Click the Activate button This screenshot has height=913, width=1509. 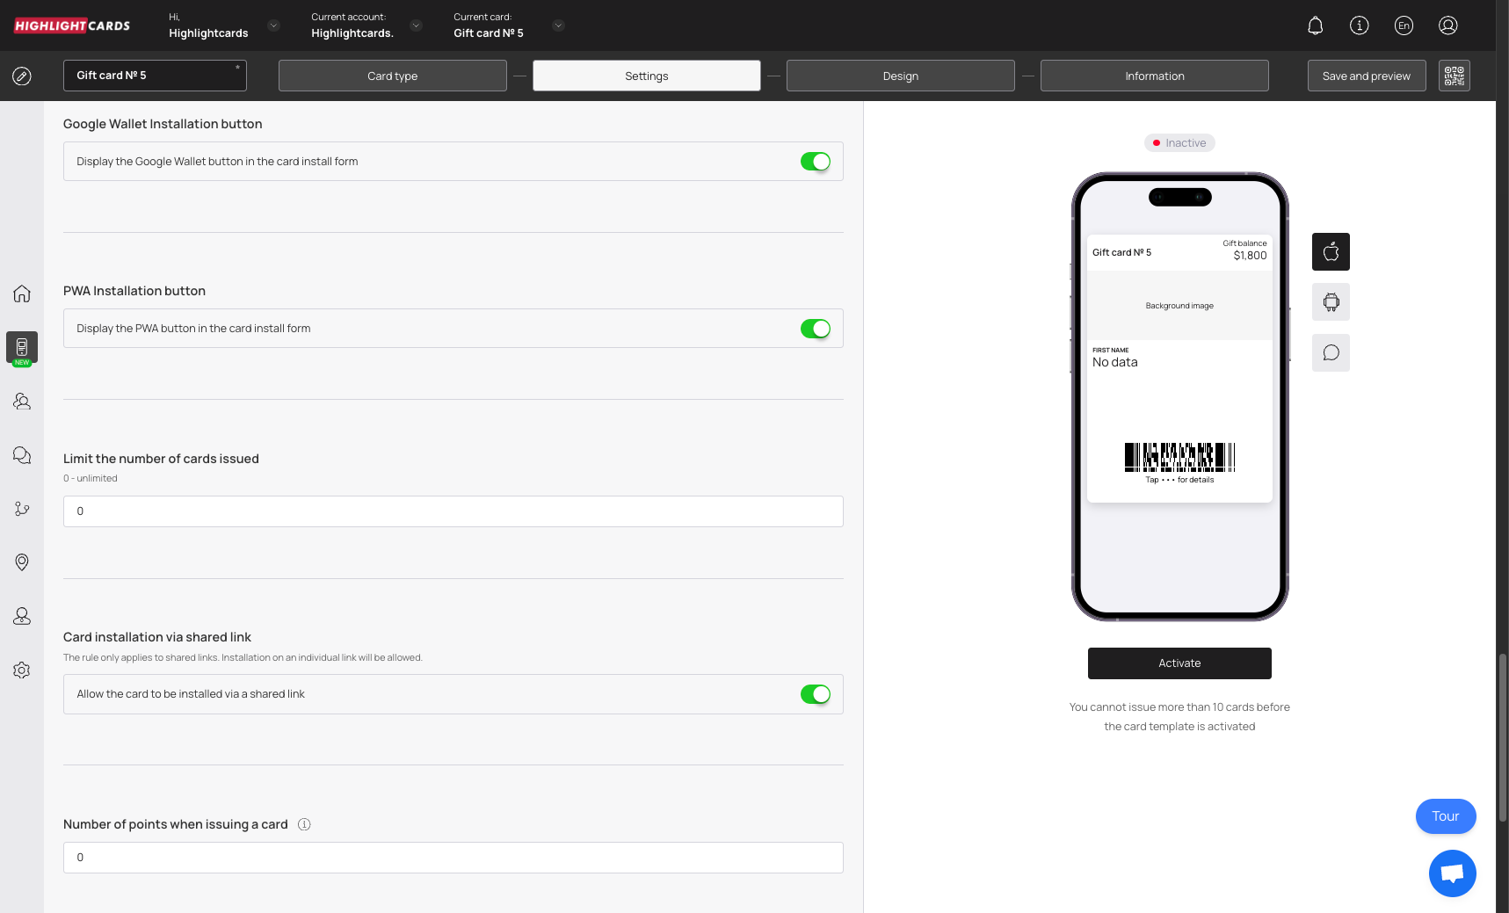tap(1179, 663)
